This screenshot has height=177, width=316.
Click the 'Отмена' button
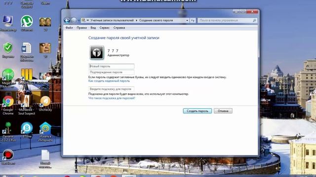tap(223, 111)
